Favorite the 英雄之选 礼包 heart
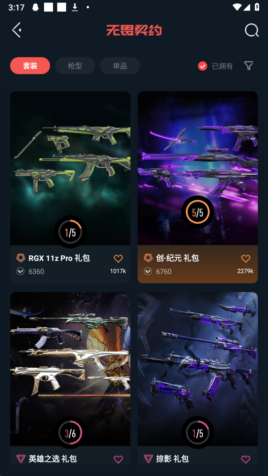The height and width of the screenshot is (476, 268). click(x=118, y=459)
